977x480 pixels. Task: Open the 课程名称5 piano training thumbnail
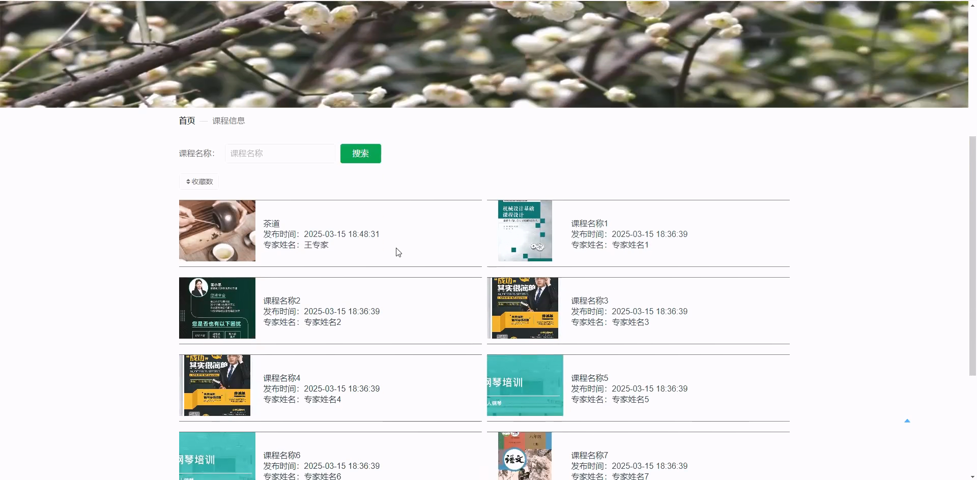point(525,385)
